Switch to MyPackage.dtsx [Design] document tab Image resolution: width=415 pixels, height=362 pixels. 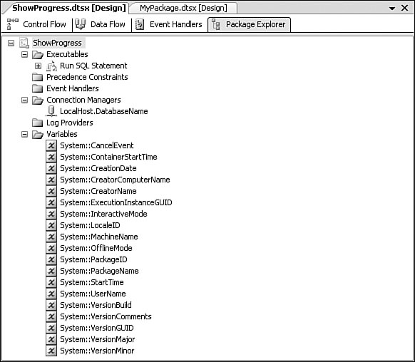coord(183,8)
